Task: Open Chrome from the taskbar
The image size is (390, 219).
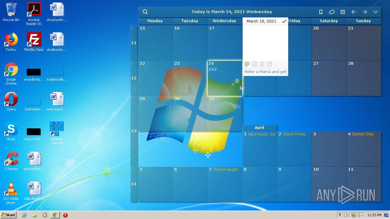Action: [55, 215]
